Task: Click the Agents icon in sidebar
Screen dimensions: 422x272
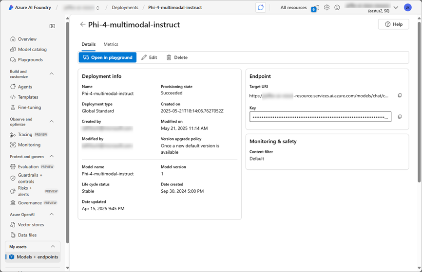Action: (13, 87)
